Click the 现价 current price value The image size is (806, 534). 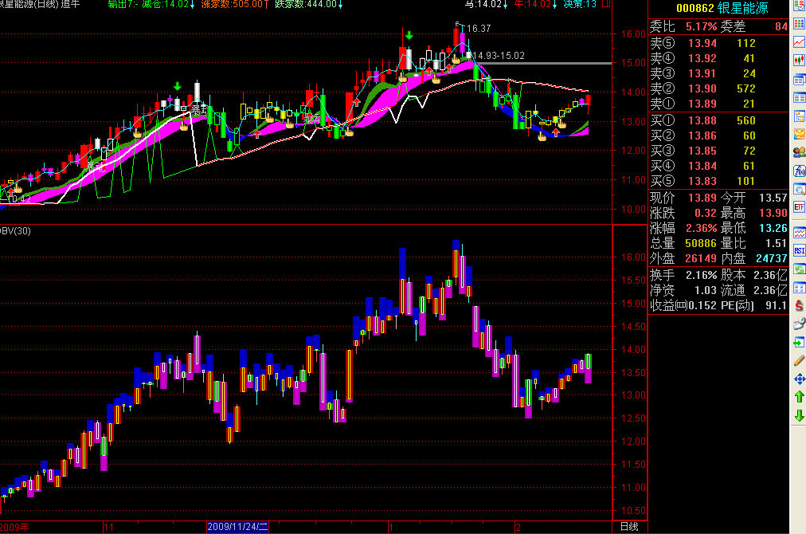tap(702, 198)
